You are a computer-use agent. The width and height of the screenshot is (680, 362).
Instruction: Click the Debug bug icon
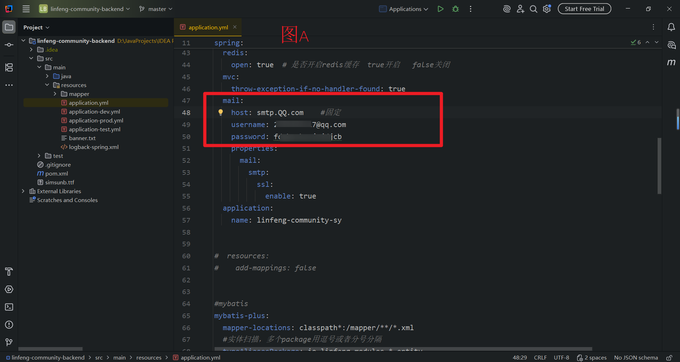[455, 9]
